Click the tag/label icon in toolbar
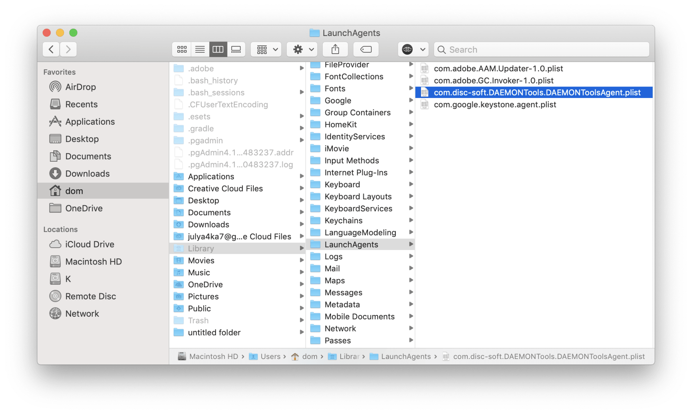 (x=366, y=48)
